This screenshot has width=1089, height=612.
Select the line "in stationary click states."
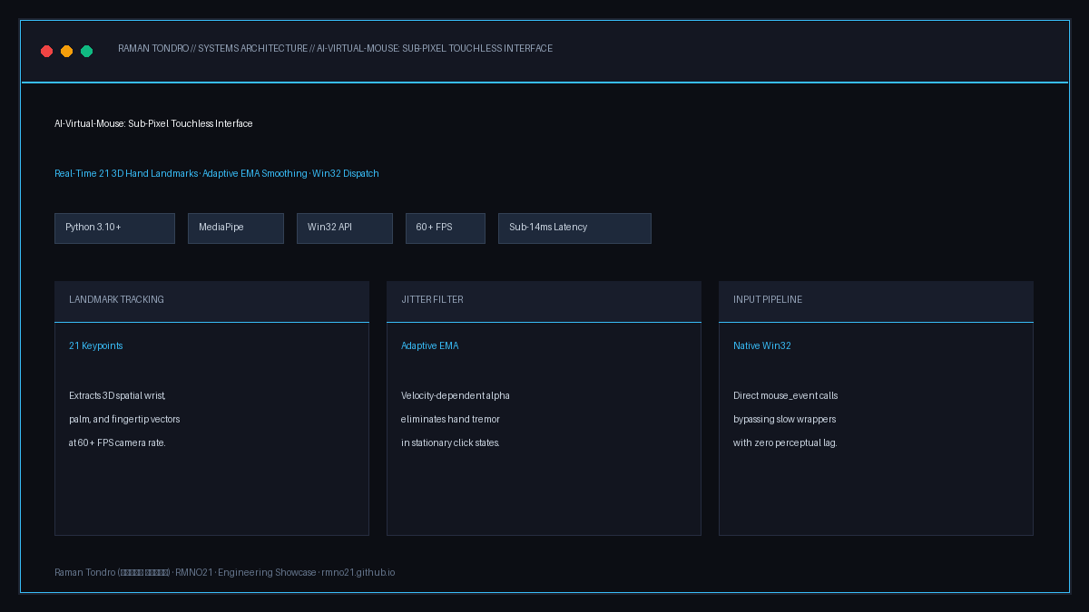click(450, 443)
